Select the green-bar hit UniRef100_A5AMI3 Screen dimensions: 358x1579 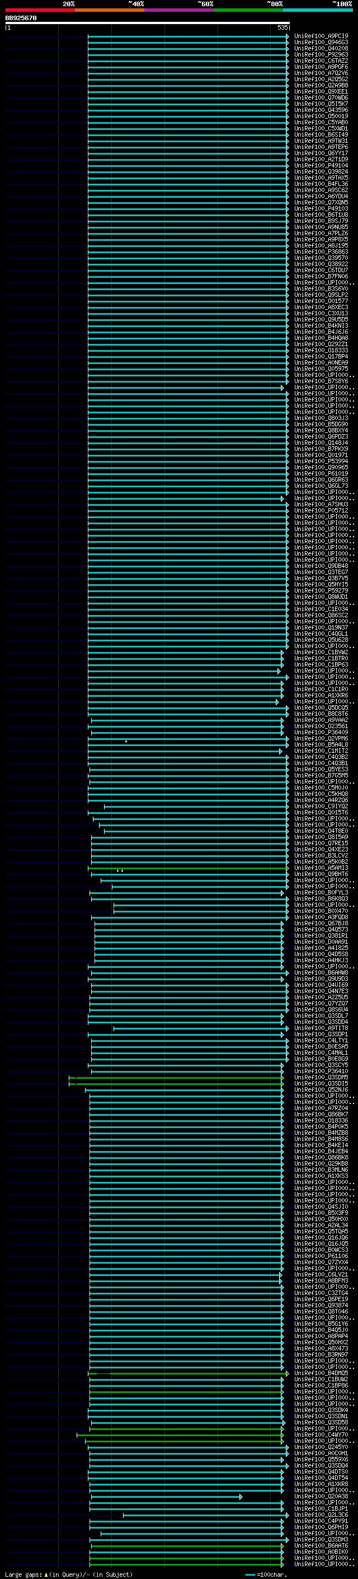tap(321, 868)
